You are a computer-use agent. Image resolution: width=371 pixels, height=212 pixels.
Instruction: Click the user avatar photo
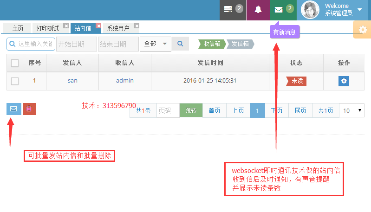[310, 10]
